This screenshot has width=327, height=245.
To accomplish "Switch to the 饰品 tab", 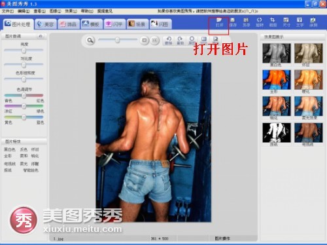I will click(x=69, y=24).
